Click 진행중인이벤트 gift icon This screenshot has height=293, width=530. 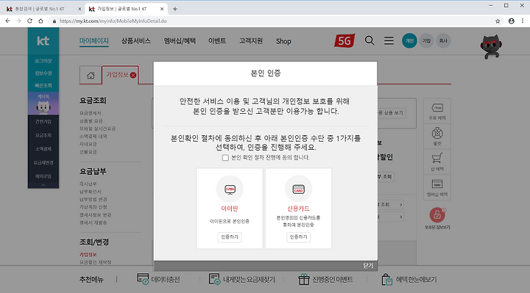303,279
